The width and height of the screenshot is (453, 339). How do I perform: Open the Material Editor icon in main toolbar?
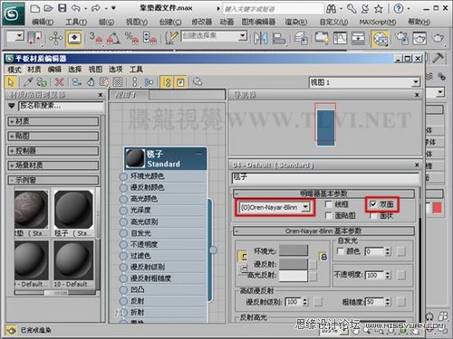tap(381, 39)
